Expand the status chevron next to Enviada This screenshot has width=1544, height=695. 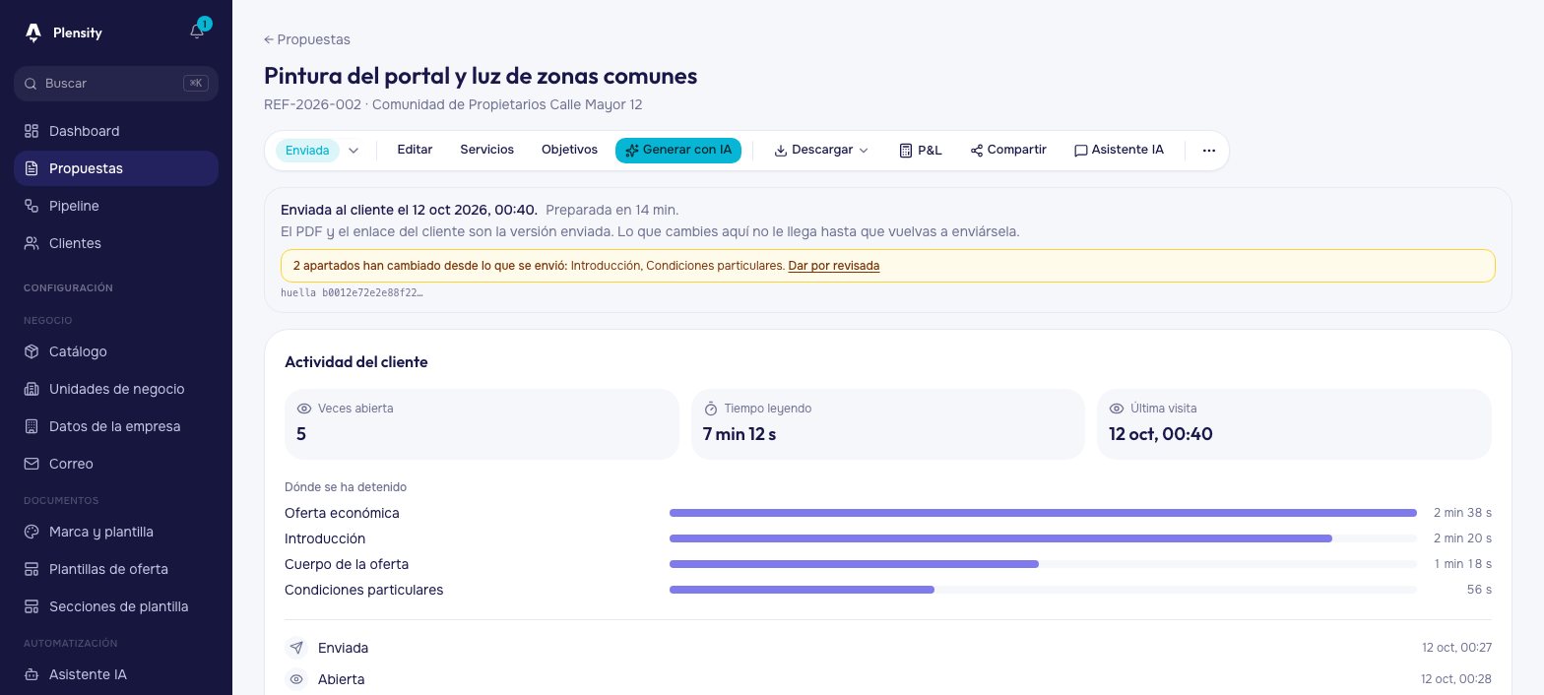pyautogui.click(x=354, y=151)
